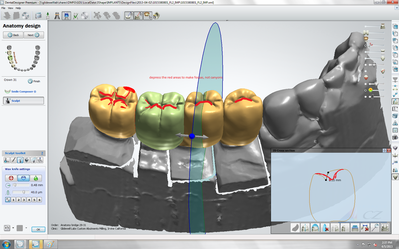
Task: Open the undo history dropdown arrow
Action: point(13,228)
